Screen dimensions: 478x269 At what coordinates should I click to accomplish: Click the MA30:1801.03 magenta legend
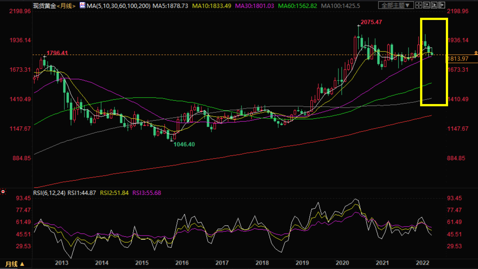click(254, 6)
